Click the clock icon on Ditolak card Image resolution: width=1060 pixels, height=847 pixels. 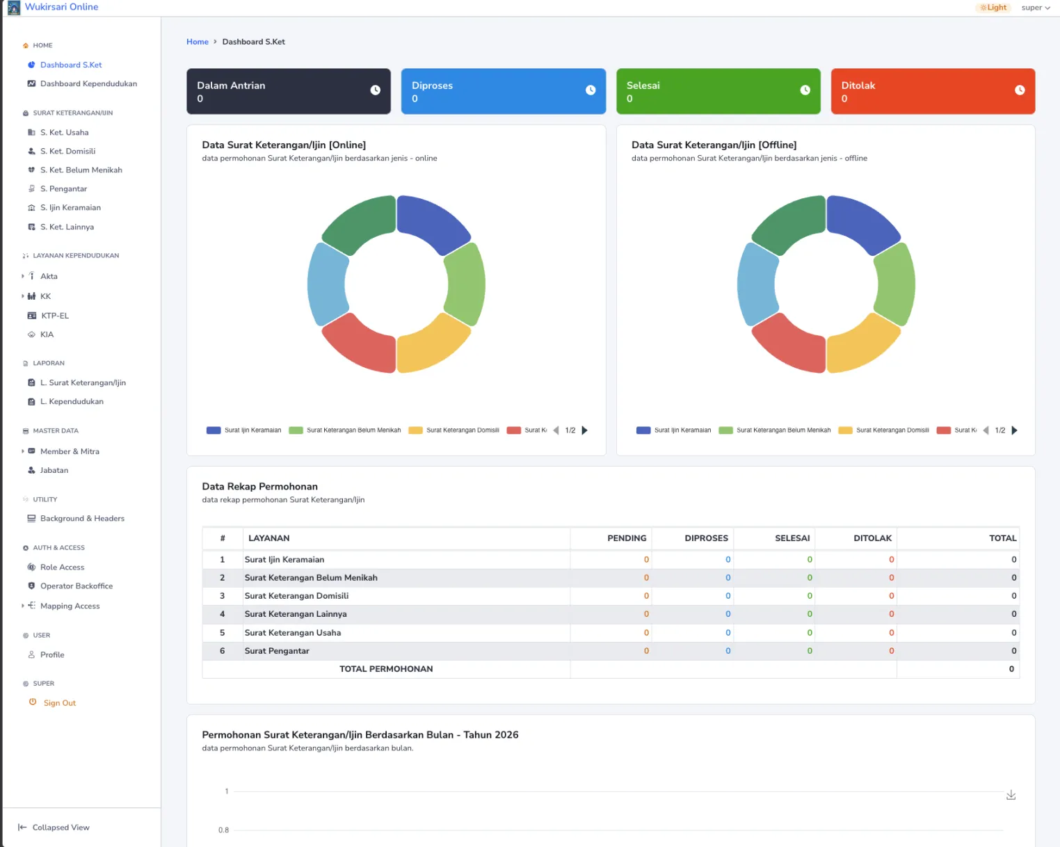point(1019,90)
